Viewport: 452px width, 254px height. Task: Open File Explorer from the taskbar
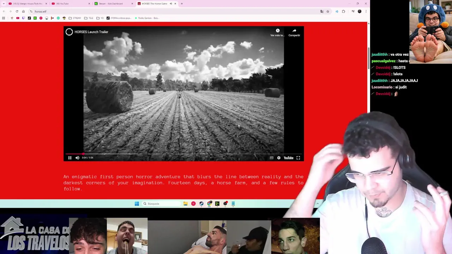[185, 204]
